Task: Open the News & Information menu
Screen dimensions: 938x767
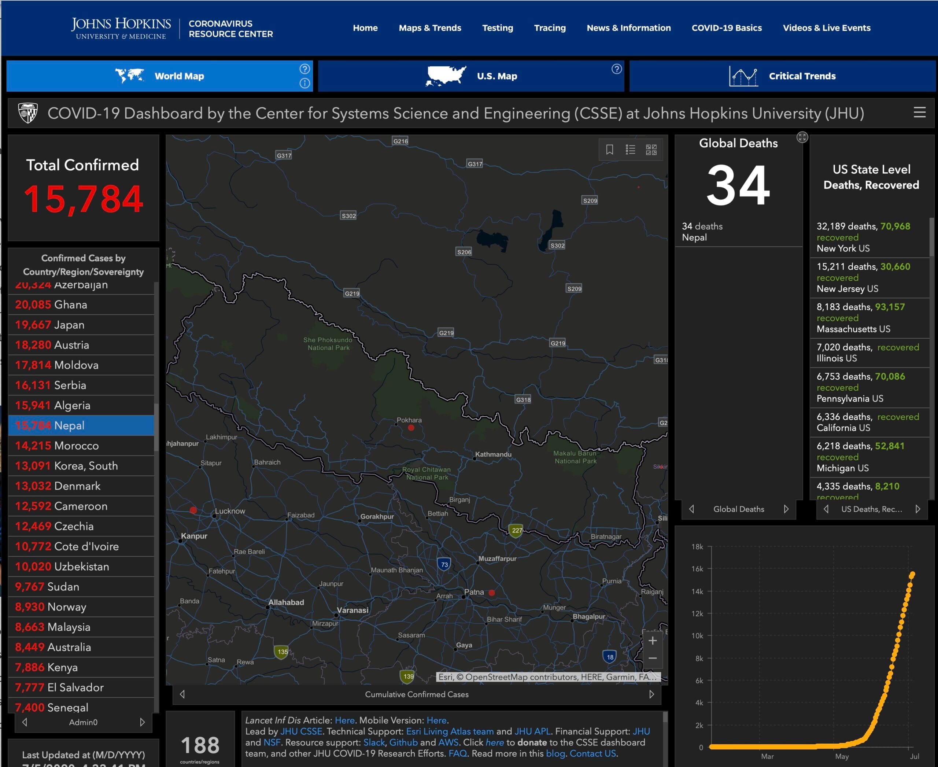Action: [x=628, y=28]
